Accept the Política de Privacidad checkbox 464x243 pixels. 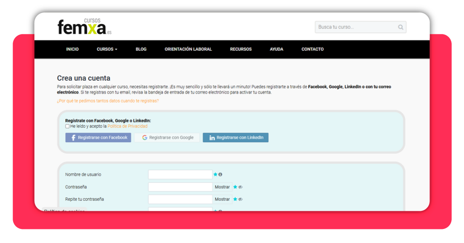point(68,126)
